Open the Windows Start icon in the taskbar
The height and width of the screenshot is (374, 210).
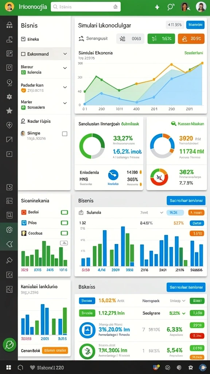(9, 367)
